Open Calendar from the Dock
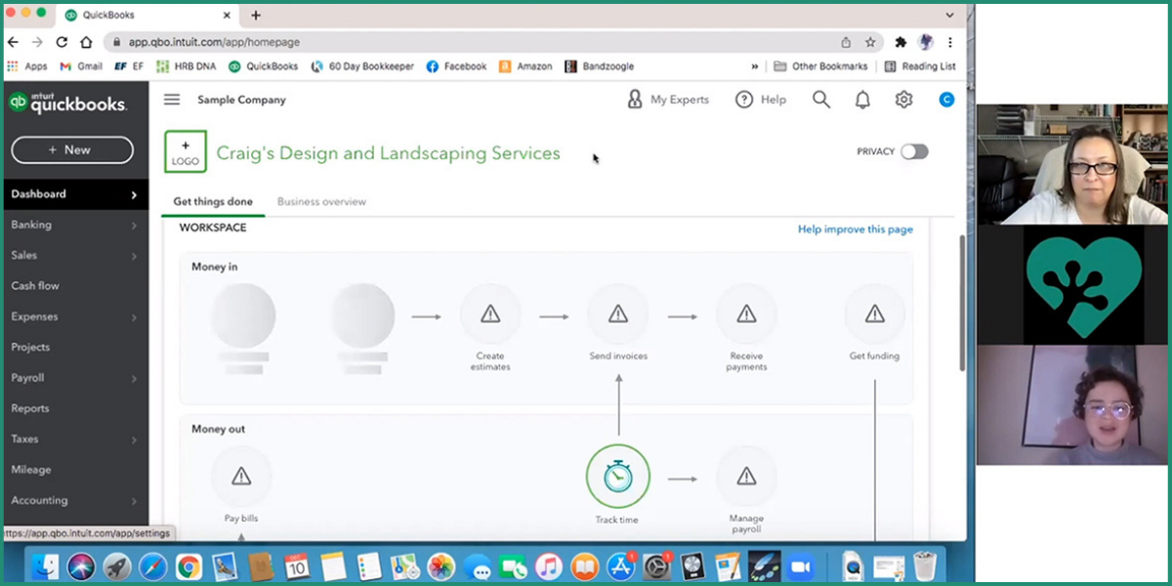This screenshot has width=1172, height=586. [x=297, y=566]
